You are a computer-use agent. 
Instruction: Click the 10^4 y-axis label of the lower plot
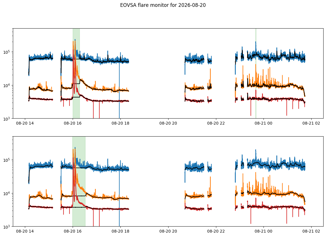7,193
